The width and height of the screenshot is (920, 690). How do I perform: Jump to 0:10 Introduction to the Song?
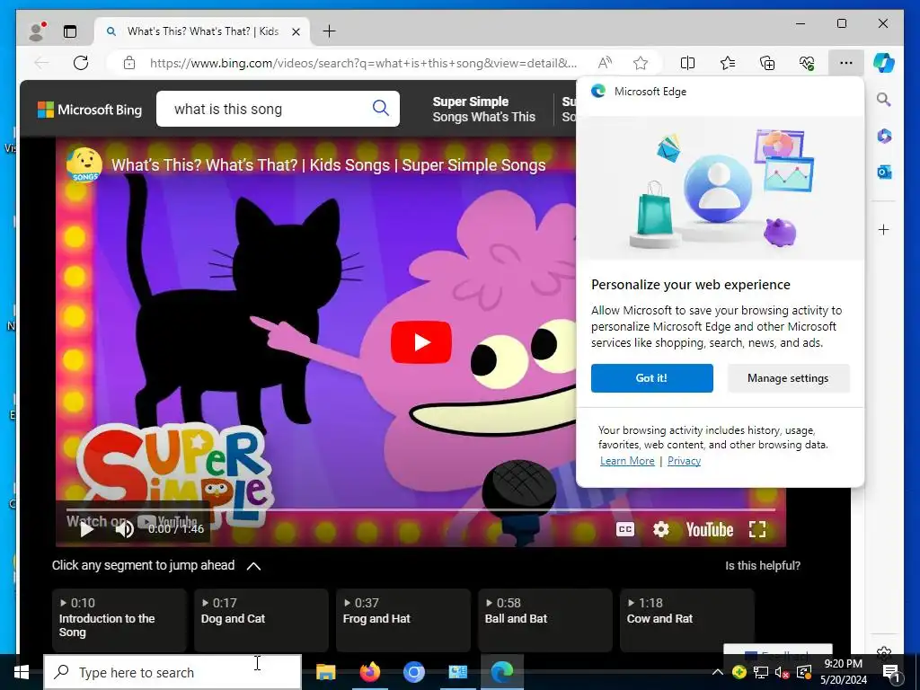[x=119, y=620]
